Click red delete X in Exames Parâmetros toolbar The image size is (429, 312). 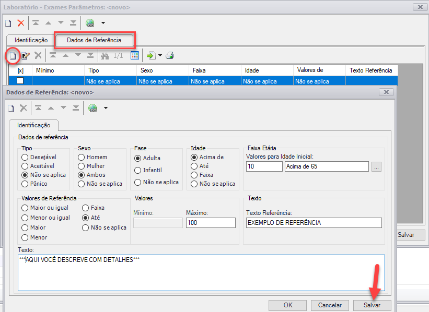(x=21, y=23)
